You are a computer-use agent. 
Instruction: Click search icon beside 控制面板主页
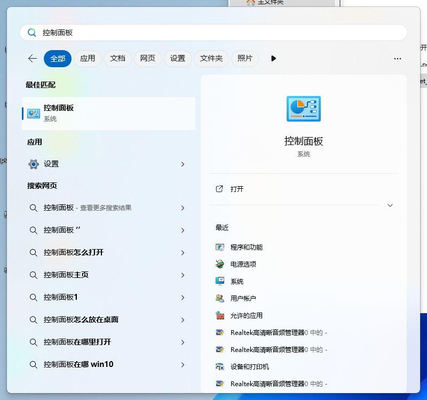(x=33, y=275)
